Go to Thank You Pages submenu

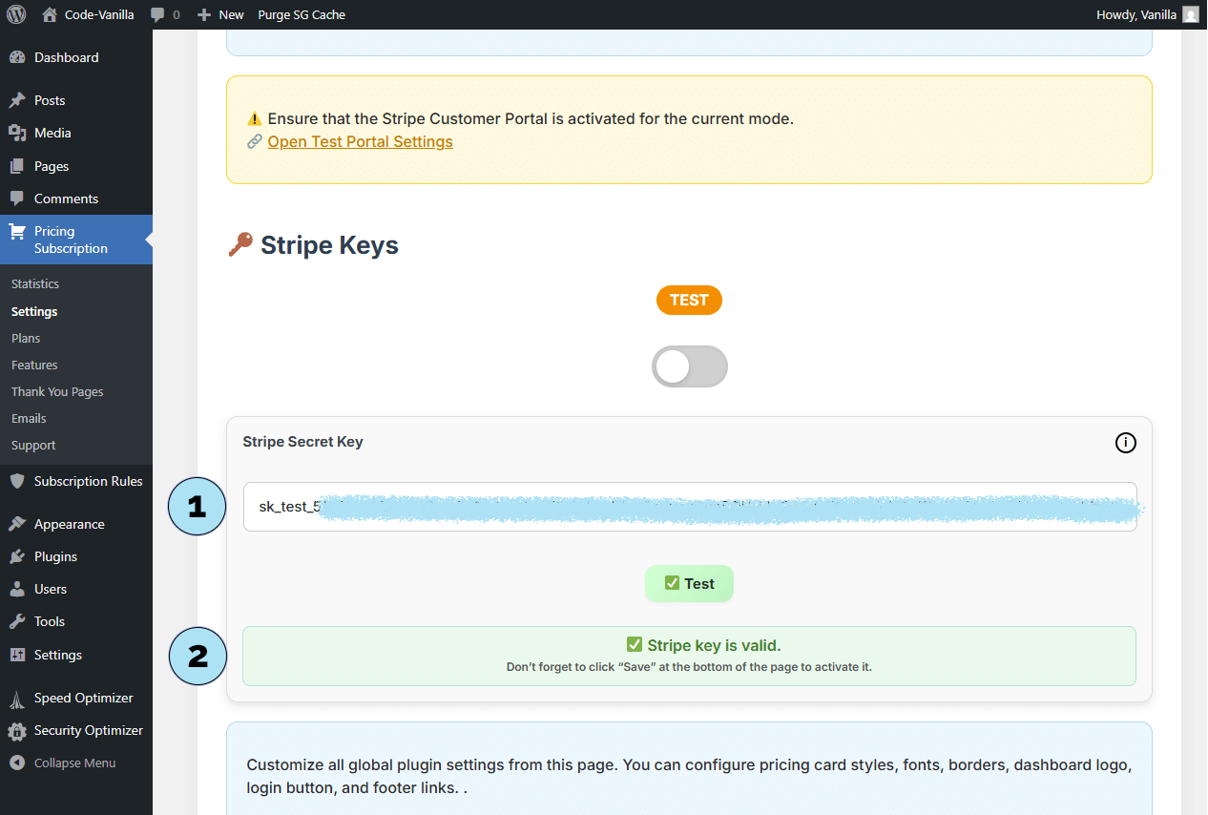[57, 391]
